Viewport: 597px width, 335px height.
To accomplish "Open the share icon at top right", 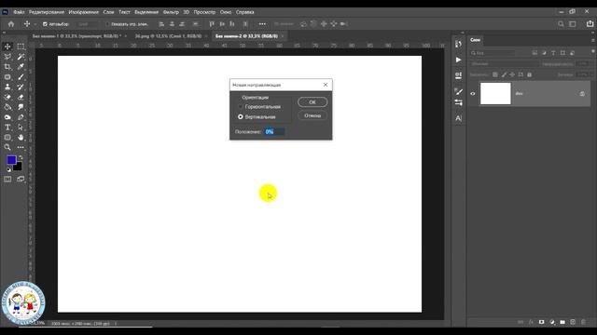I will [590, 24].
